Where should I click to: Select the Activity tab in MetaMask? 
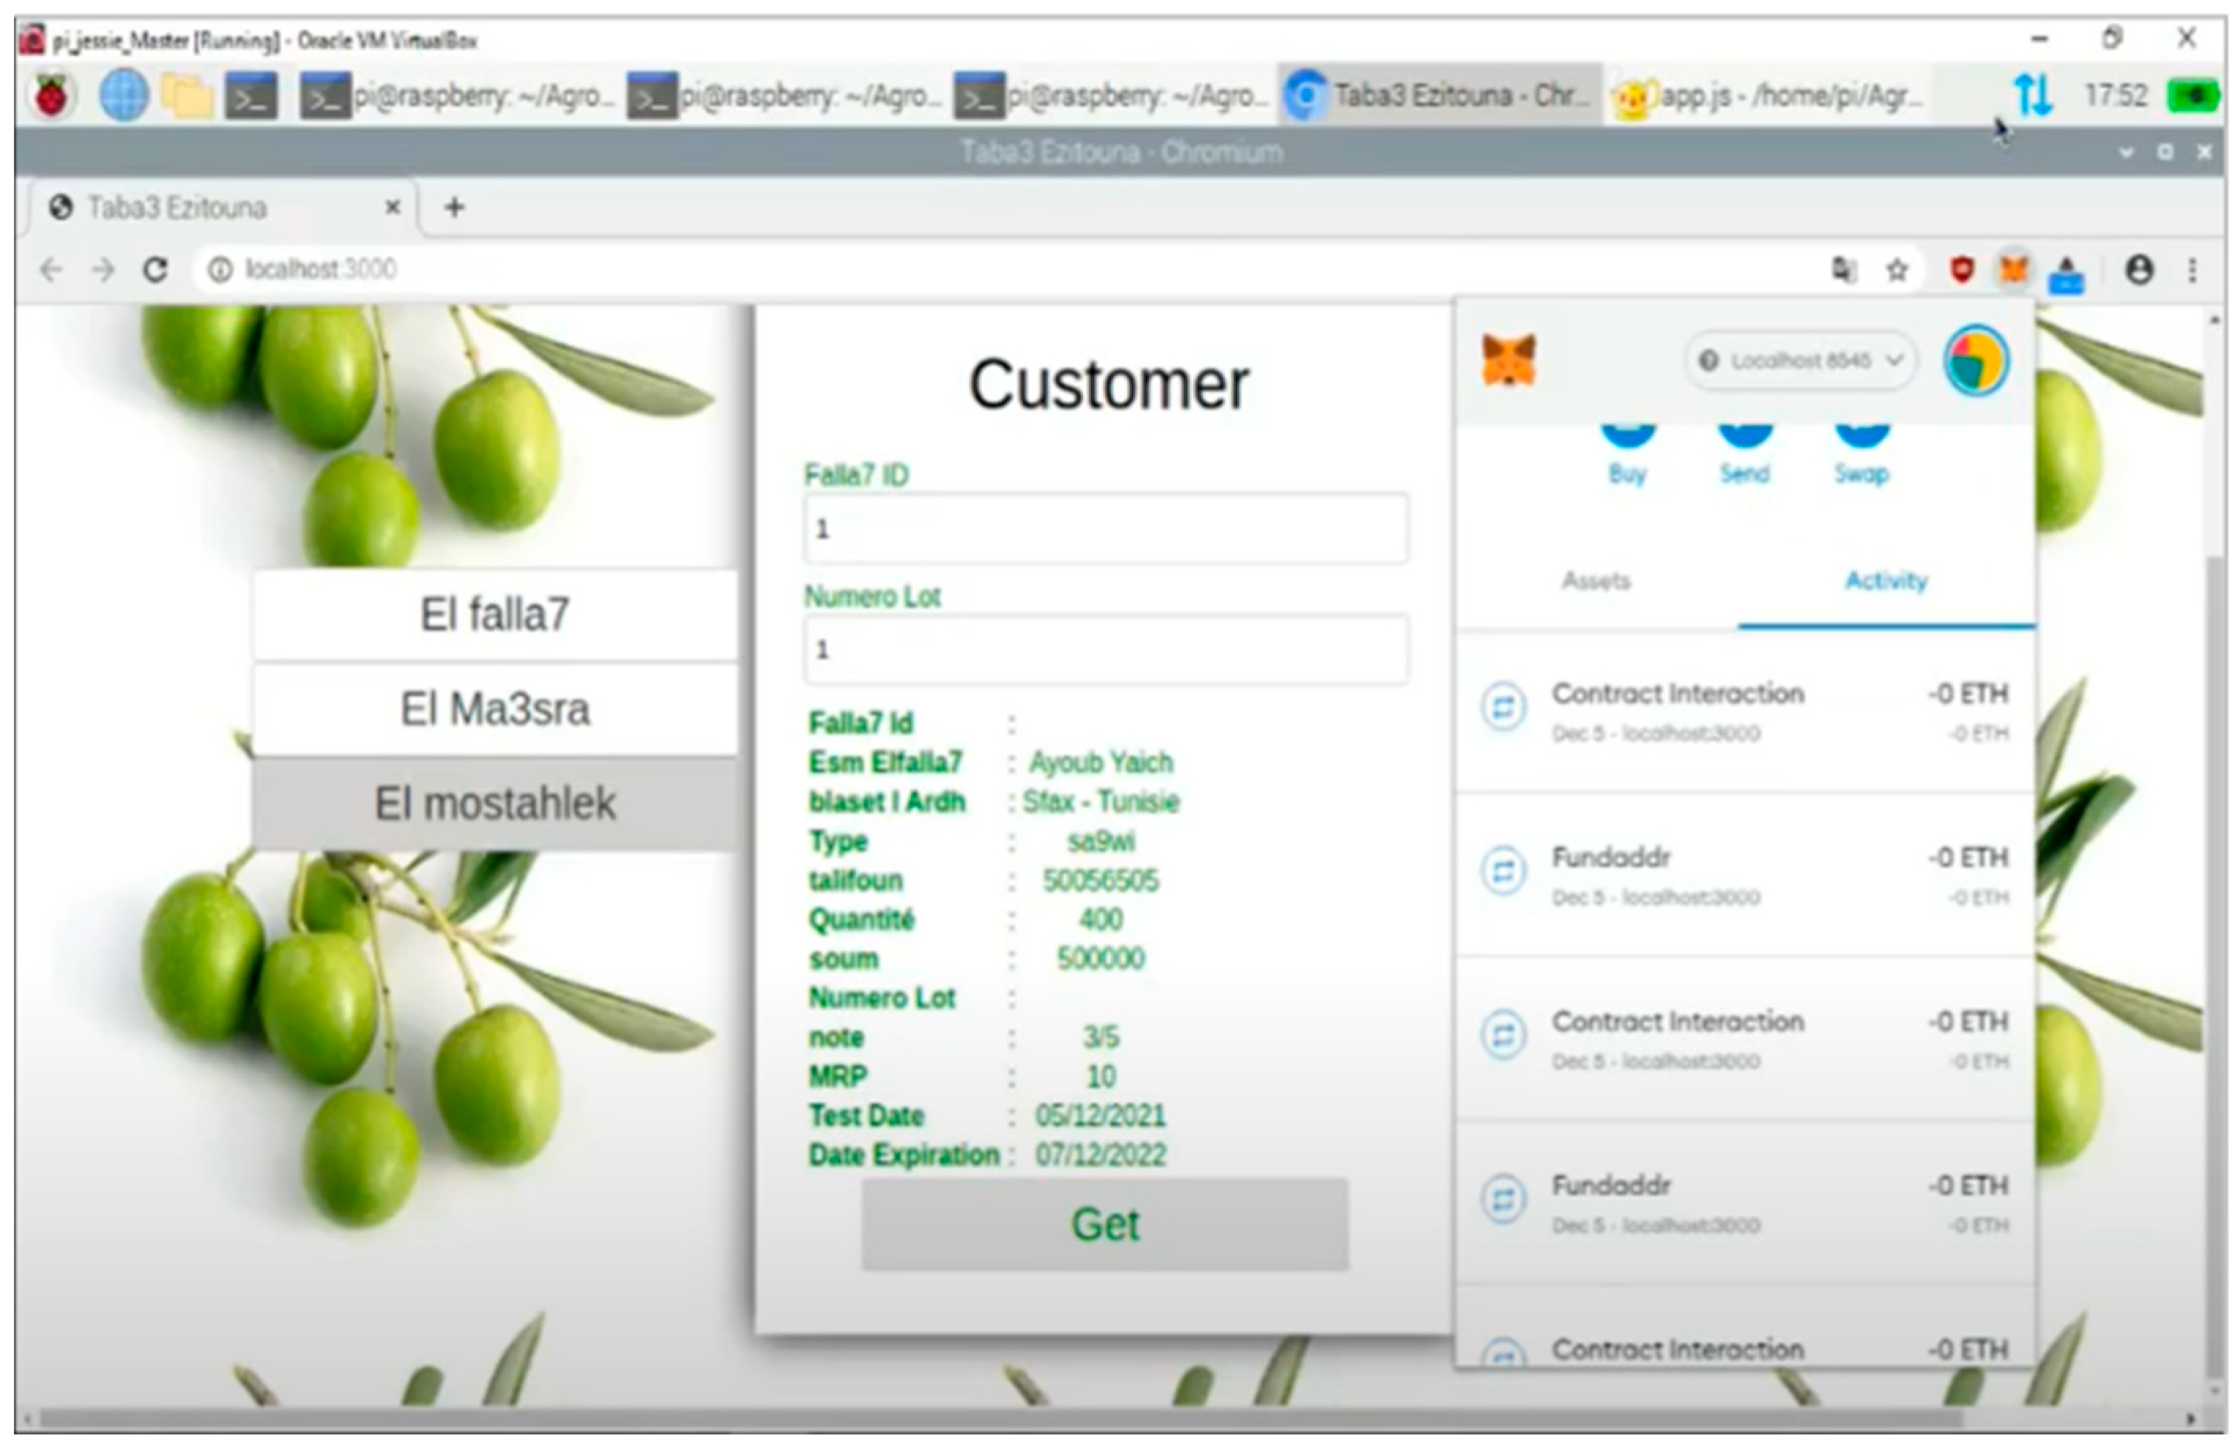1885,581
